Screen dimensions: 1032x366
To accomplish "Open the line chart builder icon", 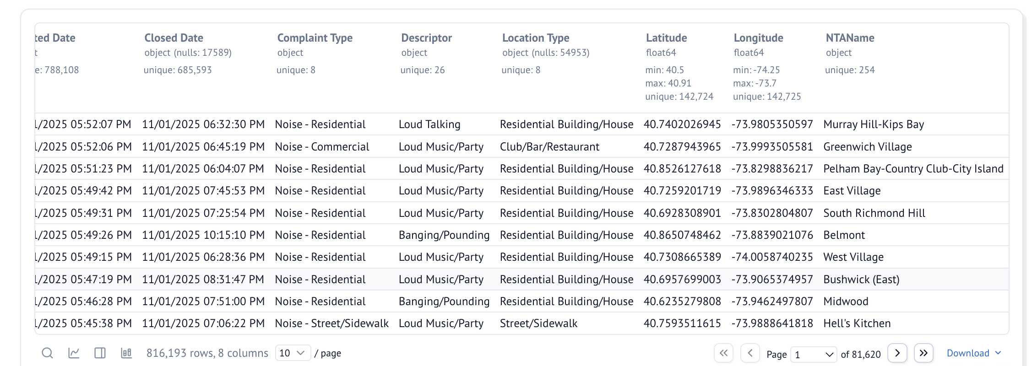I will point(74,353).
